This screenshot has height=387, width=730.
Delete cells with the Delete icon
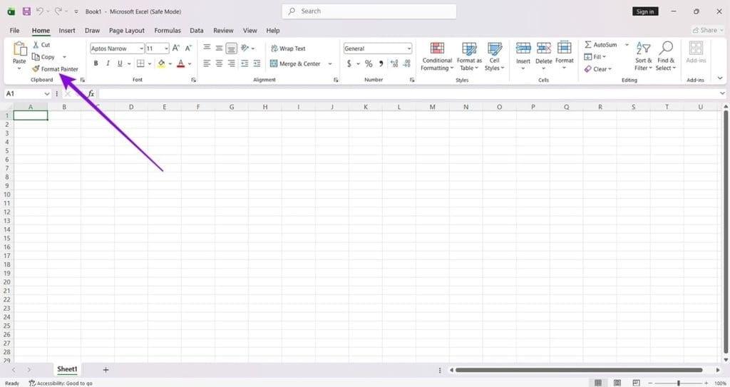(x=544, y=48)
